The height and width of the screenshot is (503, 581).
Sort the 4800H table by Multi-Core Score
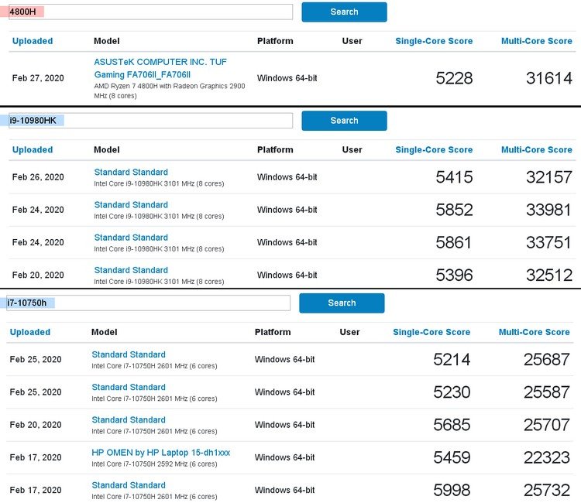[537, 41]
